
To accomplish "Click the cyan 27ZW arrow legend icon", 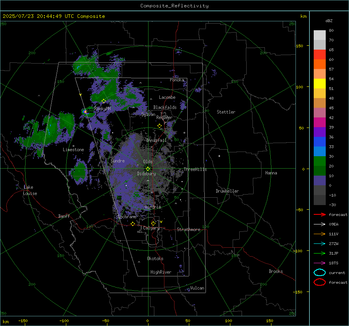I will pyautogui.click(x=320, y=244).
